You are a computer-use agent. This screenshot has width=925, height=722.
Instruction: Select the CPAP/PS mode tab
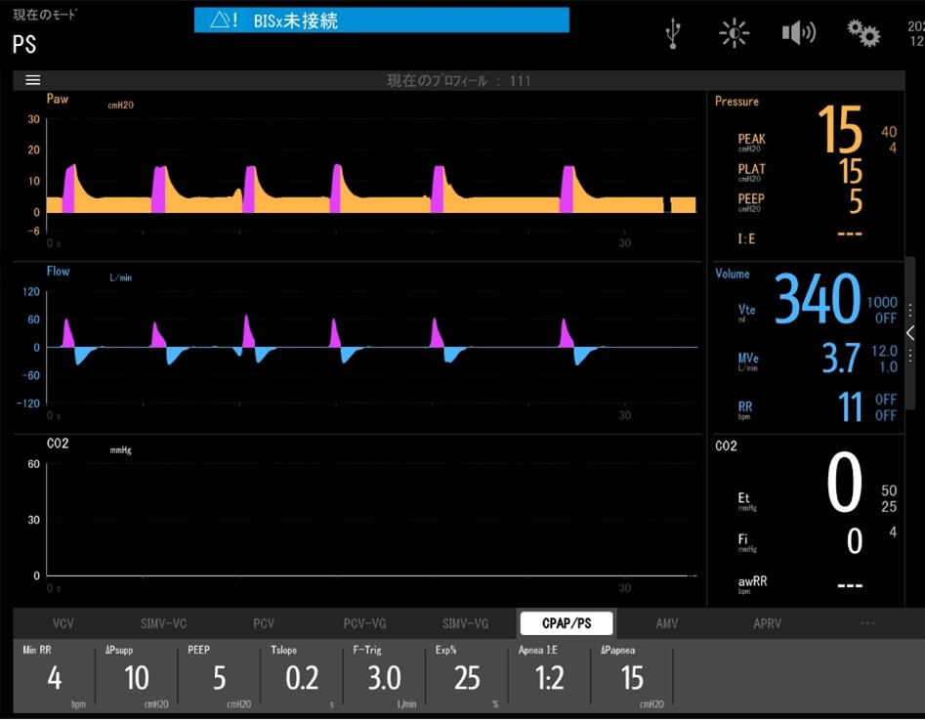point(567,623)
